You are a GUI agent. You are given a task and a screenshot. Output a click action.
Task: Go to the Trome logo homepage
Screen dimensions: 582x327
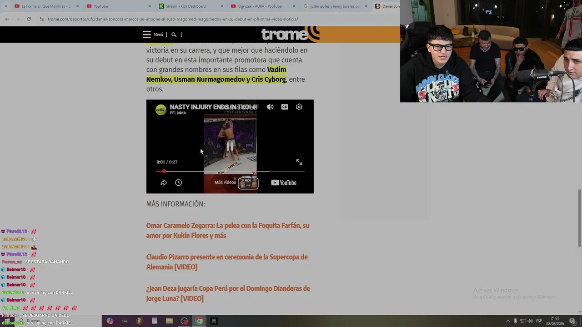click(290, 35)
